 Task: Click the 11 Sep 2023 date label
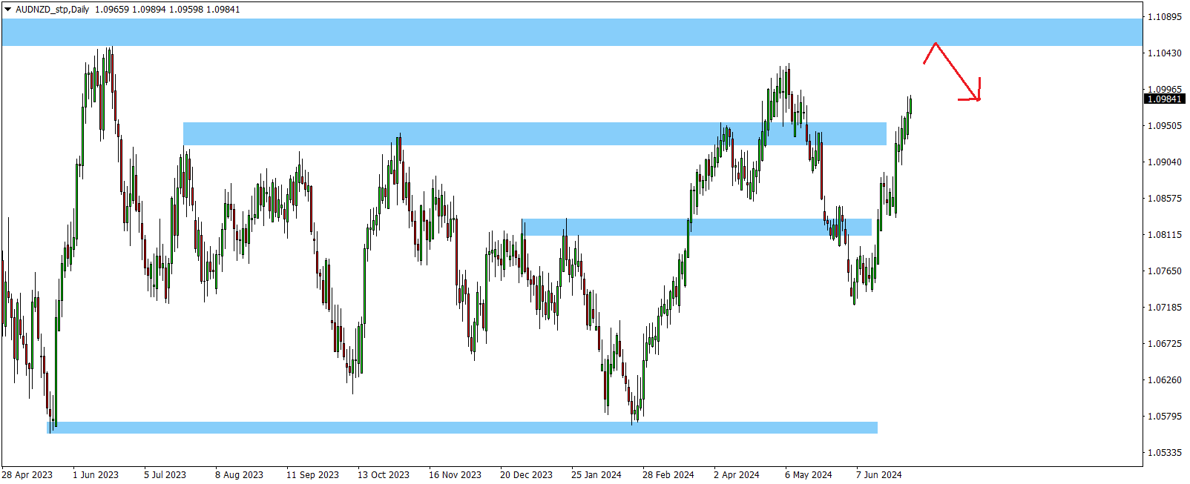click(x=313, y=475)
